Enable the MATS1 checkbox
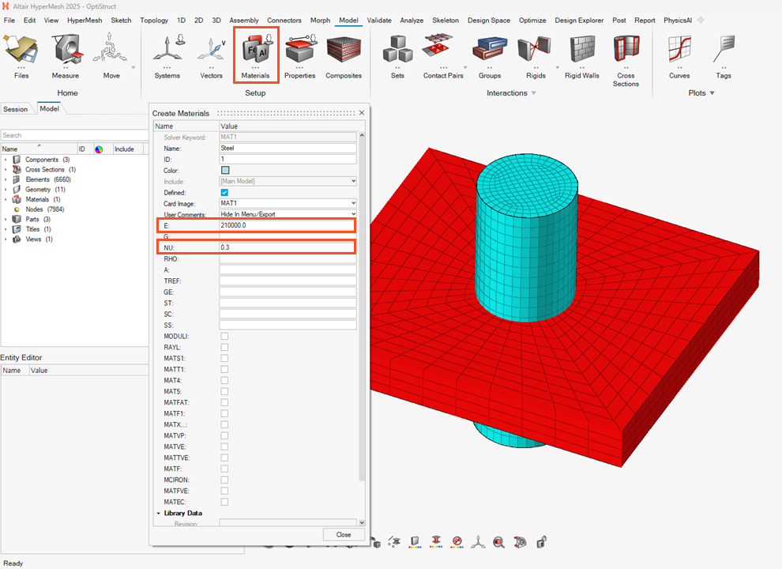Viewport: 782px width, 569px height. pyautogui.click(x=224, y=358)
